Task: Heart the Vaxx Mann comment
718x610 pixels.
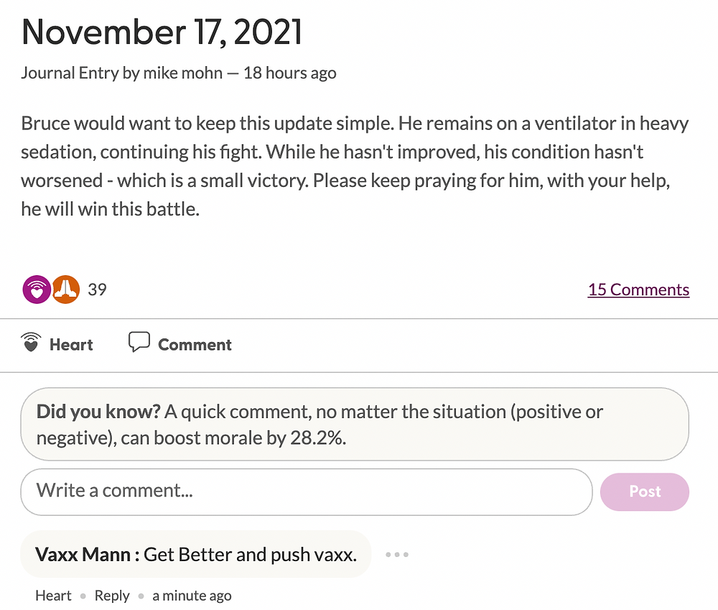Action: click(53, 596)
